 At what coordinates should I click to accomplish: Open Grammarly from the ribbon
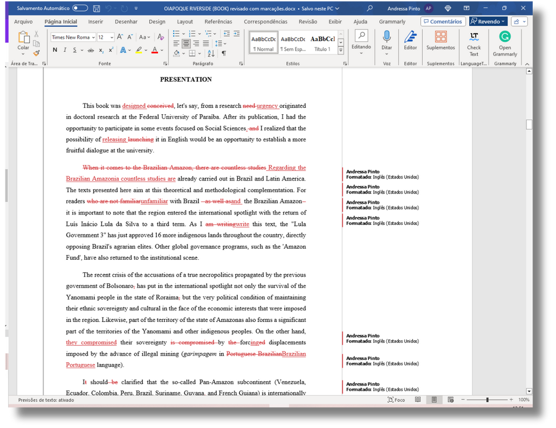505,43
